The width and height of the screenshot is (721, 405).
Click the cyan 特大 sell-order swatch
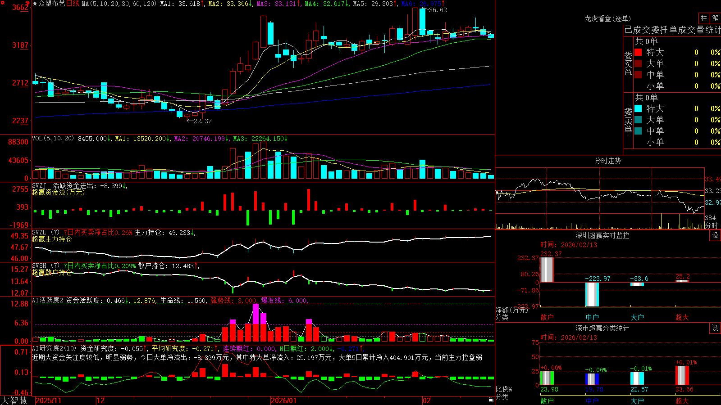pyautogui.click(x=638, y=108)
